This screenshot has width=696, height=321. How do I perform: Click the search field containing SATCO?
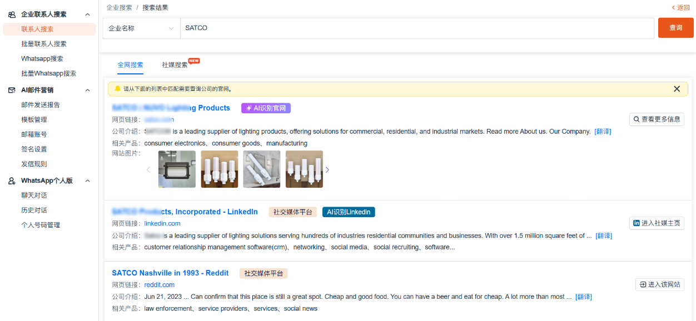(x=417, y=28)
